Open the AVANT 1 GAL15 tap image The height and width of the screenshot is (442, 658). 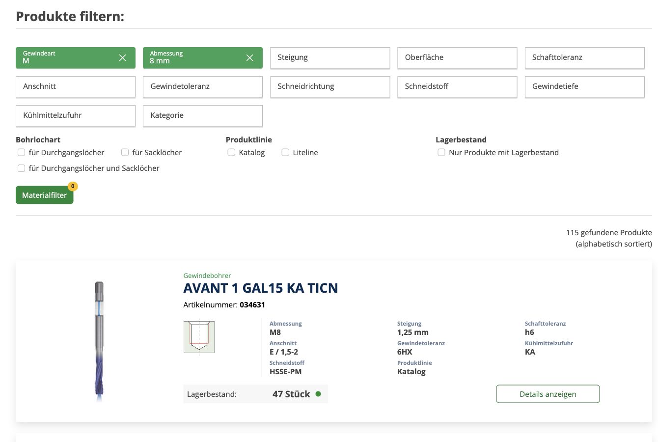pos(99,341)
